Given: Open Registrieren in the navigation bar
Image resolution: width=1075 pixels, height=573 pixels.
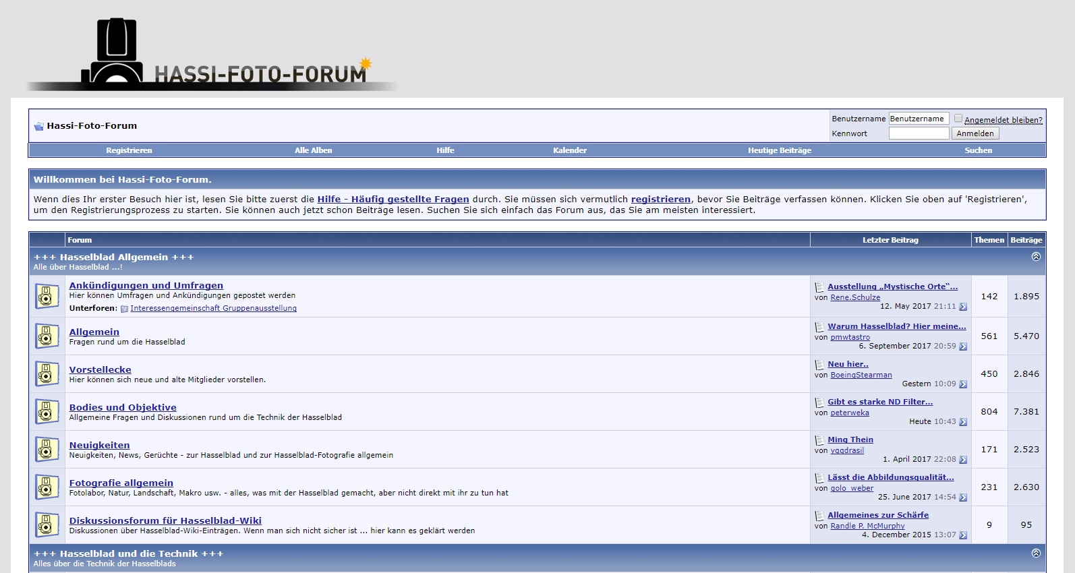Looking at the screenshot, I should (x=129, y=150).
